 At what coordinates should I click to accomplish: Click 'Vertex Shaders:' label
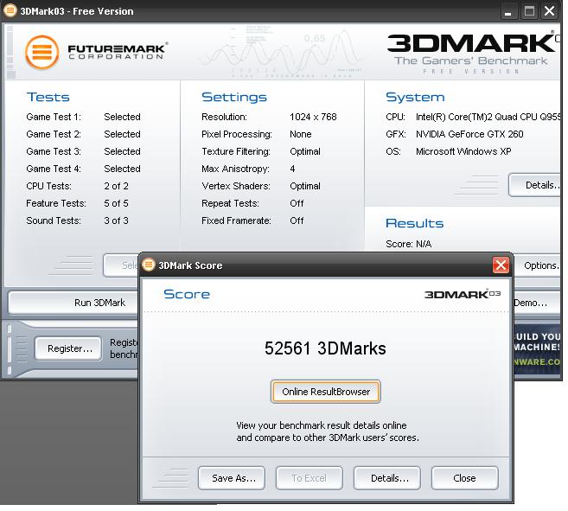(x=236, y=186)
